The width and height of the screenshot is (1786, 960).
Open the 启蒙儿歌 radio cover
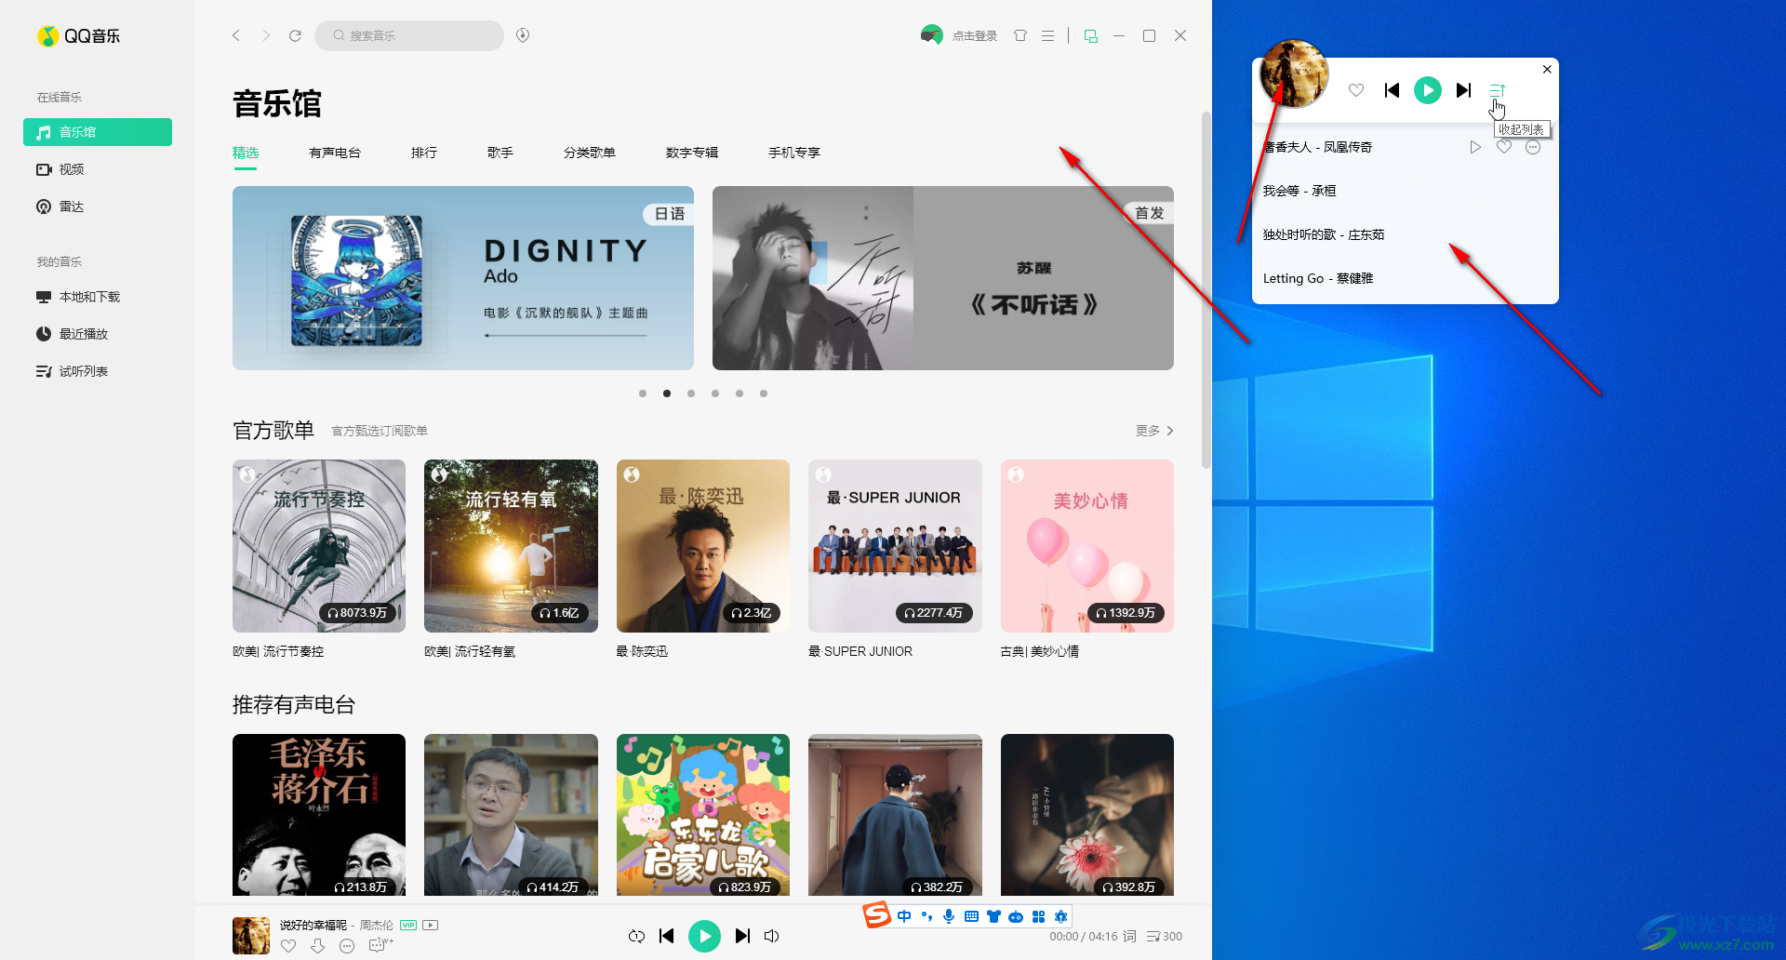(x=703, y=815)
